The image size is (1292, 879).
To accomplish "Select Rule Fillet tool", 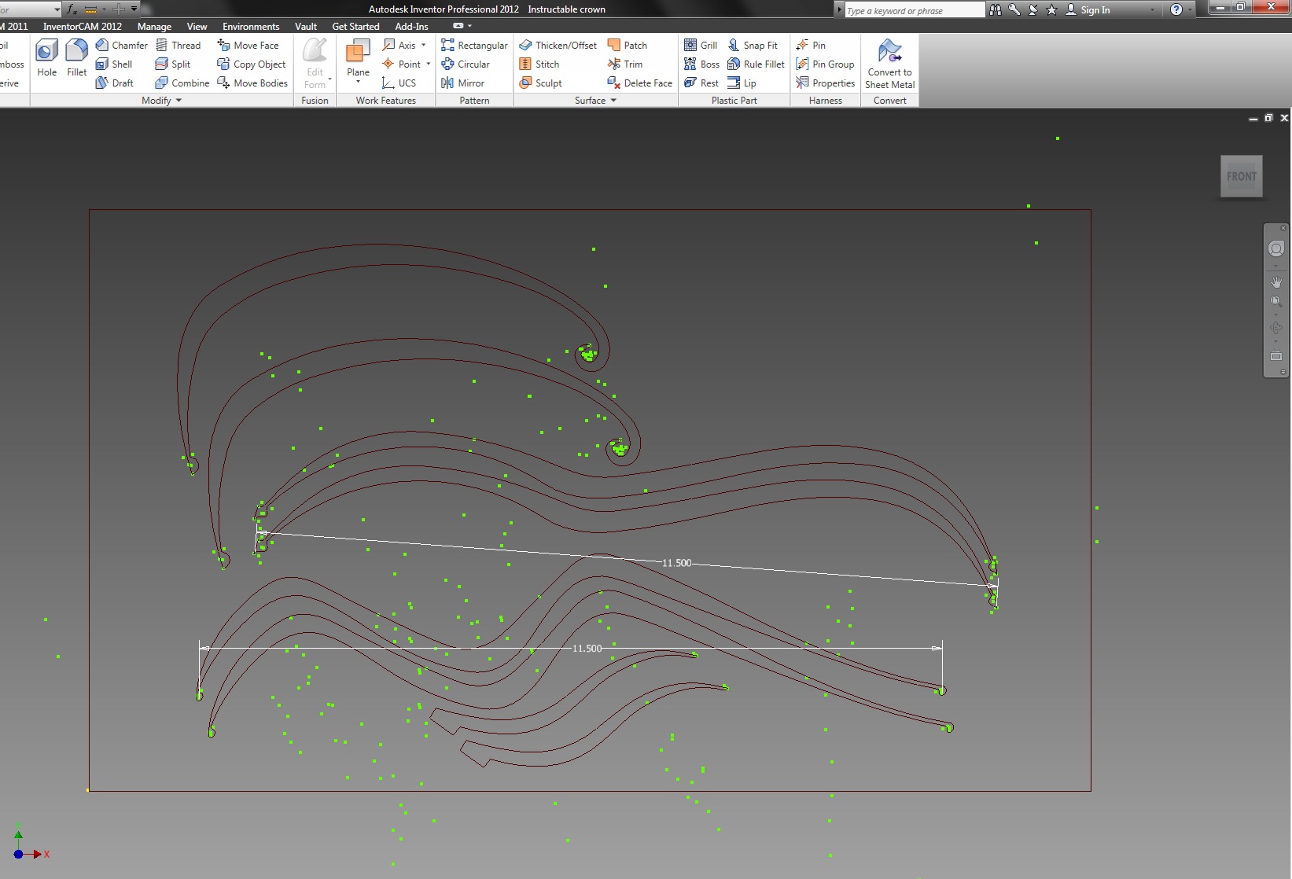I will (x=756, y=64).
